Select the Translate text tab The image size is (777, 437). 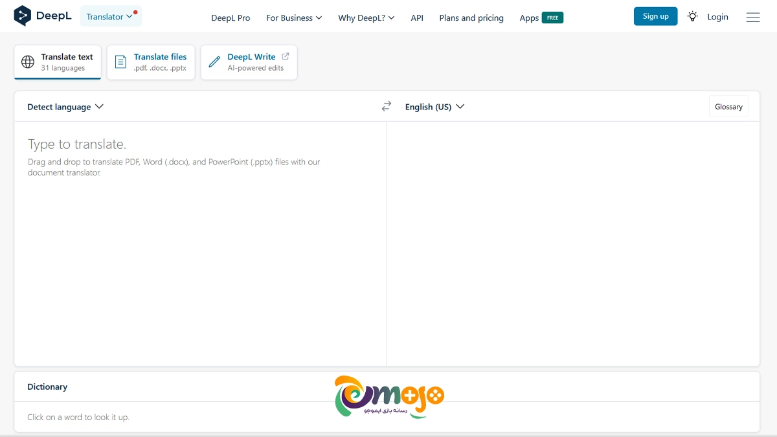(58, 62)
